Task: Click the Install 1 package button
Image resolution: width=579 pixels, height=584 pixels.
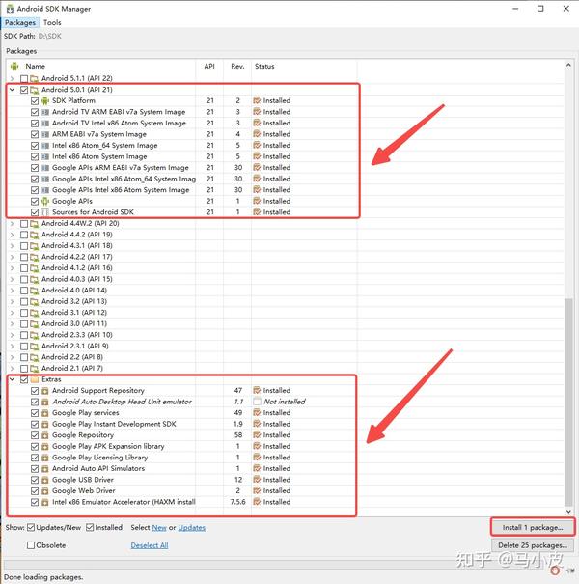Action: click(x=533, y=527)
